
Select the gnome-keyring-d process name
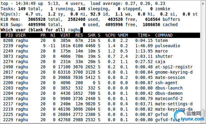click(x=174, y=72)
